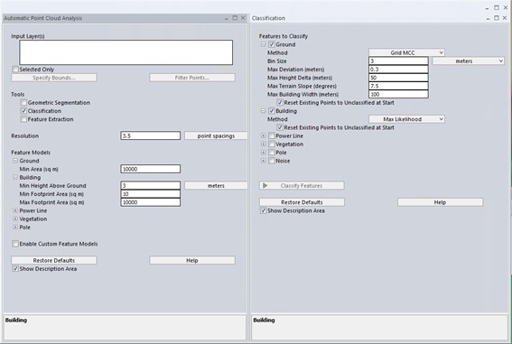The height and width of the screenshot is (344, 512).
Task: Toggle Show Description Area in Analysis panel
Action: pyautogui.click(x=15, y=268)
